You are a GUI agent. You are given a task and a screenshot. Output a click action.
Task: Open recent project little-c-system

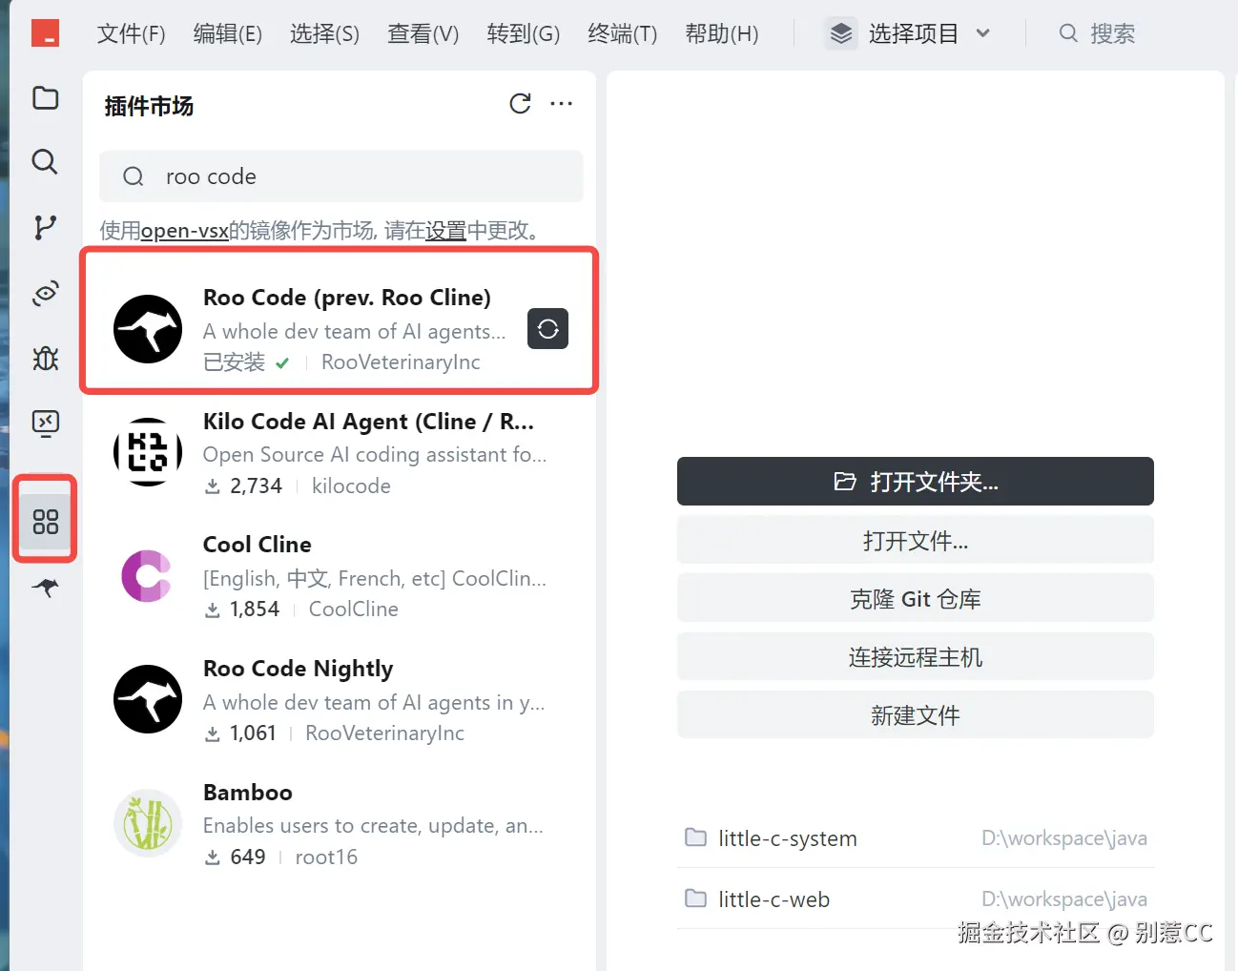[916, 837]
